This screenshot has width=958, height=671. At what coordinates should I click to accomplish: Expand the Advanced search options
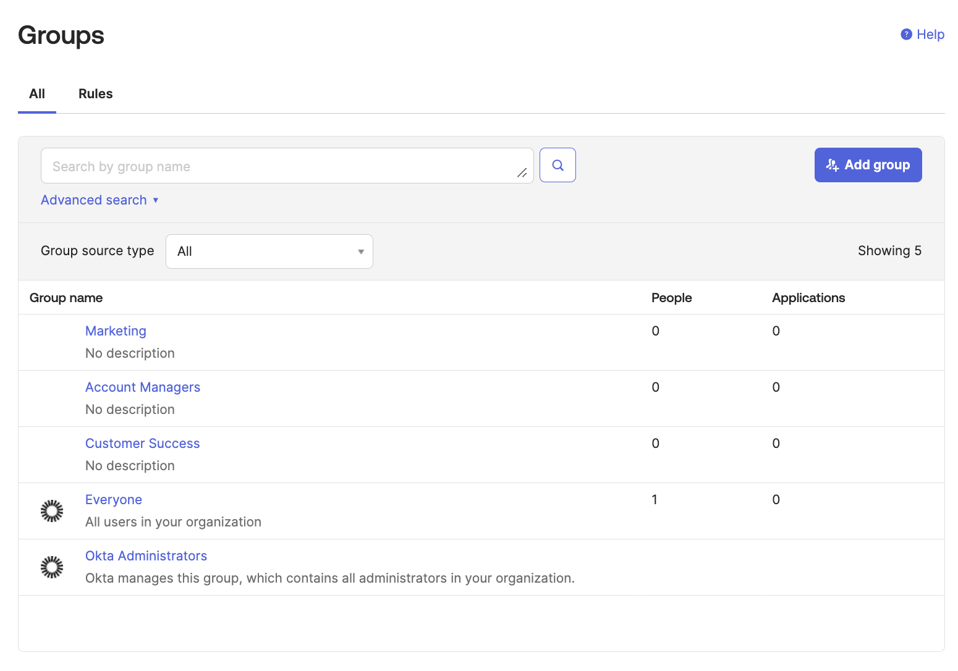coord(100,200)
